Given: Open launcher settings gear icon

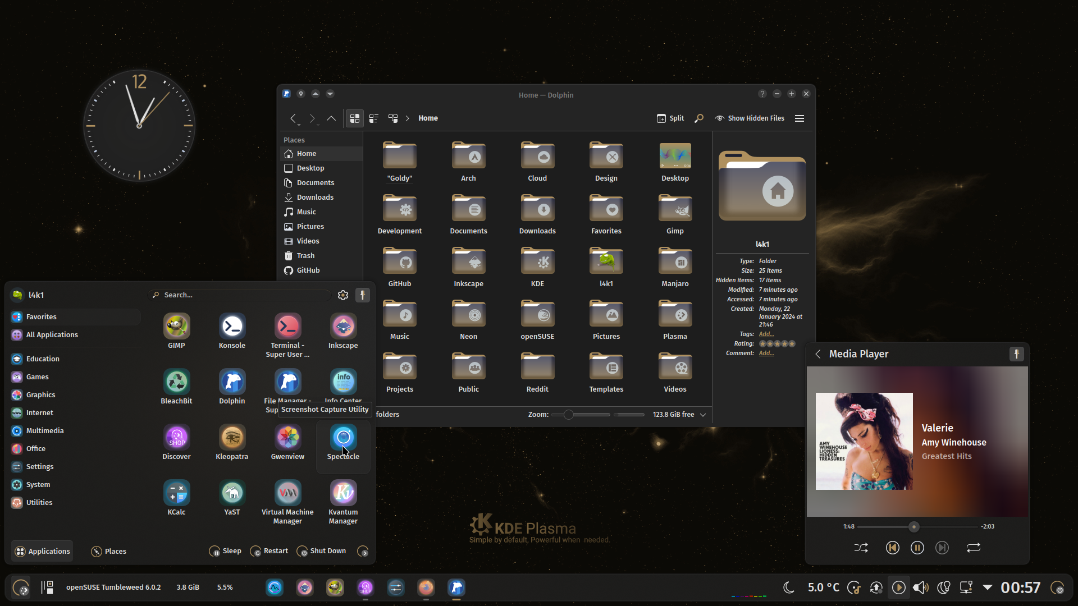Looking at the screenshot, I should (x=343, y=295).
